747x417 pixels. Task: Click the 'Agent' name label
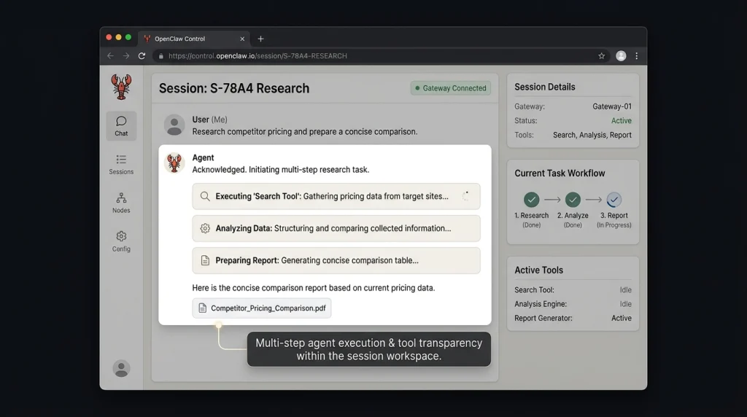pyautogui.click(x=203, y=157)
